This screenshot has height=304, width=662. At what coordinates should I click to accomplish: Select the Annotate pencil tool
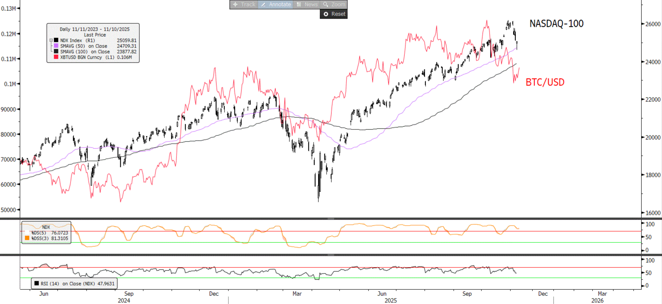[x=275, y=4]
